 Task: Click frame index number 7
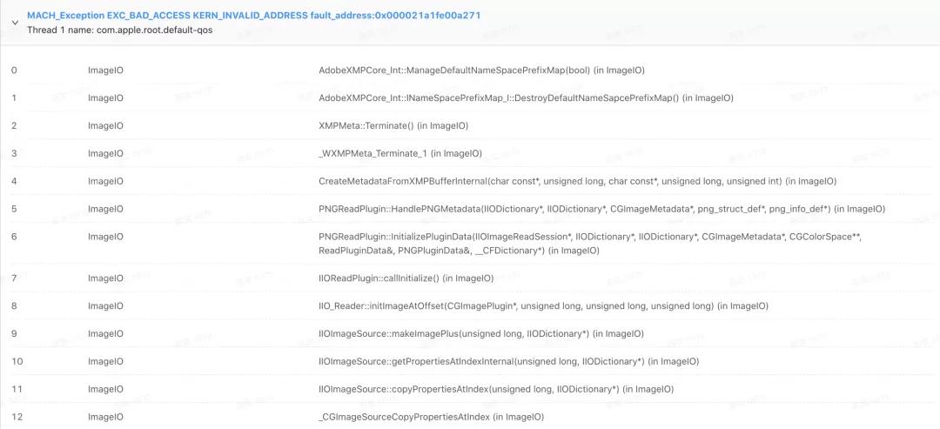tap(14, 278)
